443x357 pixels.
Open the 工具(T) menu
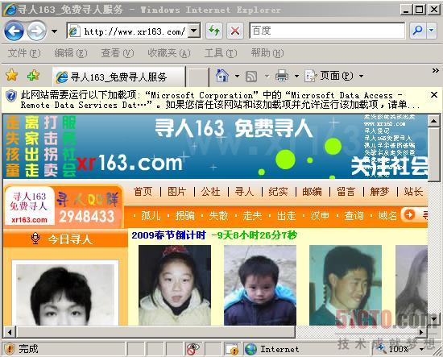221,53
